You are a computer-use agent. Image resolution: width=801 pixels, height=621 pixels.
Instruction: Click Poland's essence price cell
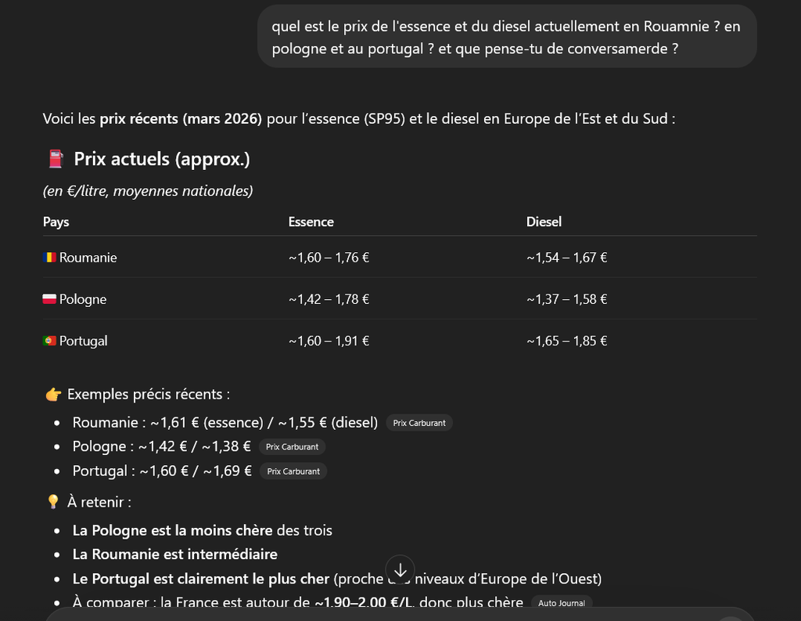tap(329, 299)
